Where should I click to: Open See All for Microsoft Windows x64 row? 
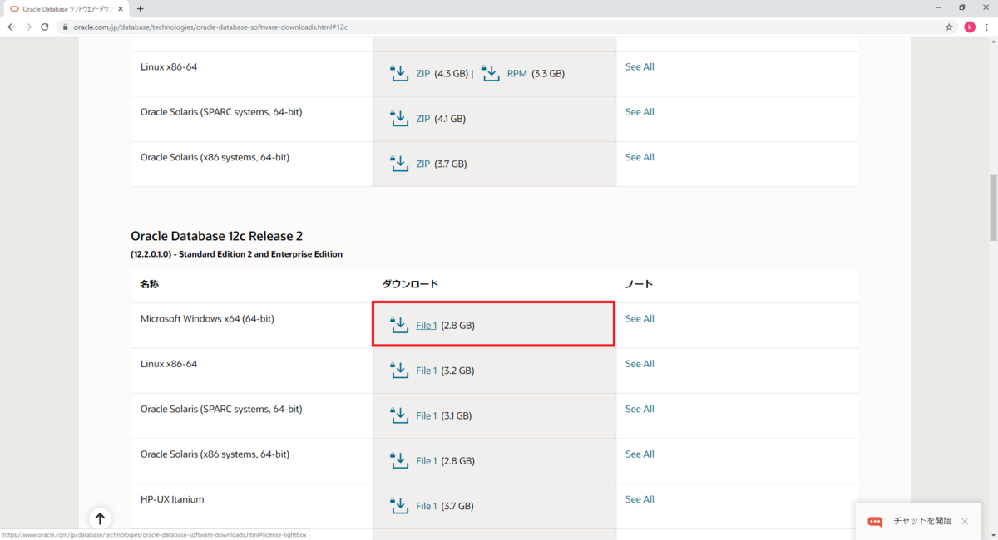pos(640,318)
